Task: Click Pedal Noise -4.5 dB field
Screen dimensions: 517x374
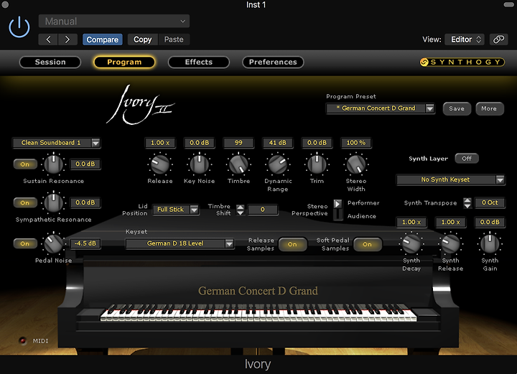Action: coord(85,243)
